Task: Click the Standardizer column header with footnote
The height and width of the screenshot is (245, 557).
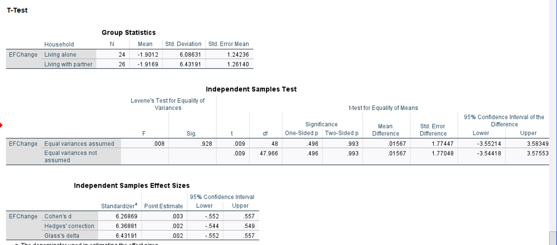Action: [119, 206]
